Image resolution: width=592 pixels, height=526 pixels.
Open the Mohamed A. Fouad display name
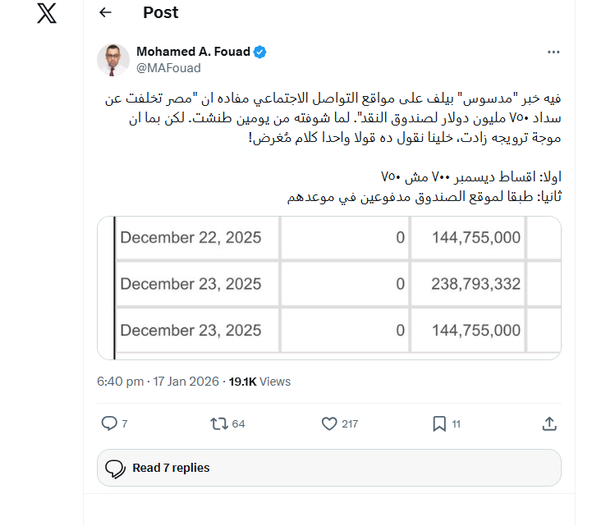192,53
